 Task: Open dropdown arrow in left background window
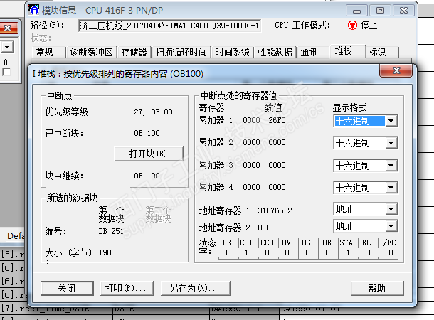pos(7,46)
